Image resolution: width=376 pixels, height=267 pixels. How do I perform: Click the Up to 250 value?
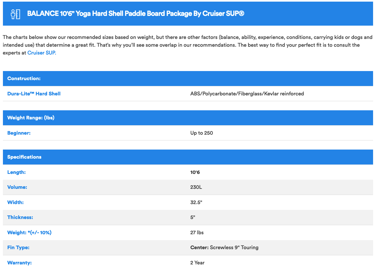point(201,133)
